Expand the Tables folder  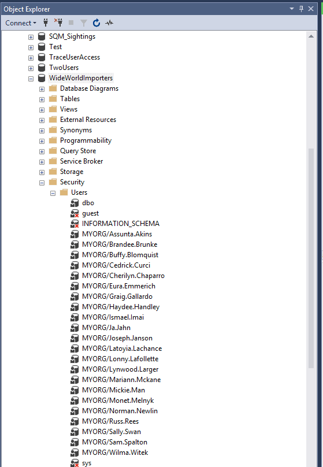(42, 99)
